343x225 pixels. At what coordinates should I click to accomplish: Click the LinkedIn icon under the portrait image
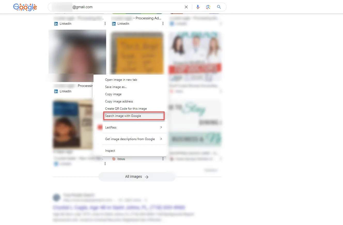[x=56, y=91]
